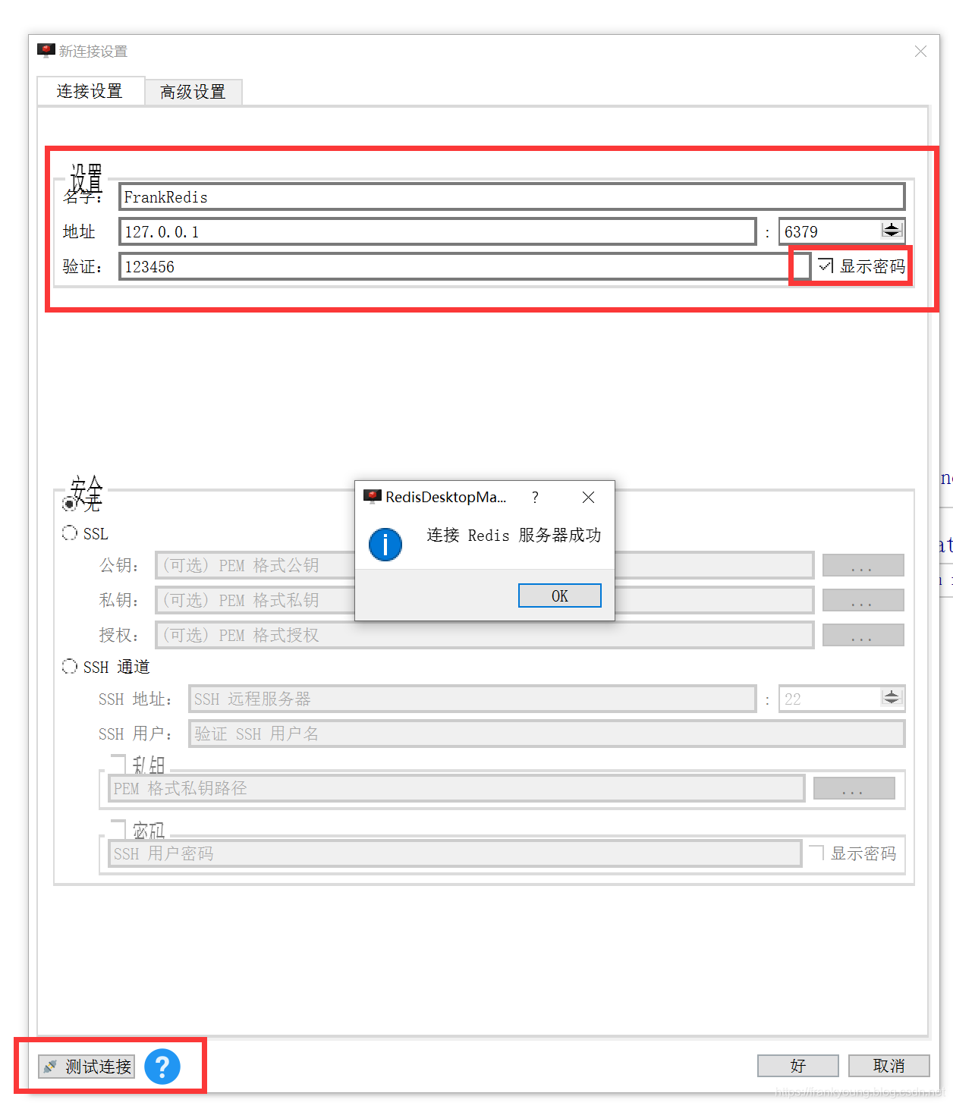
Task: Click the SSH 用户 name field
Action: tap(546, 734)
